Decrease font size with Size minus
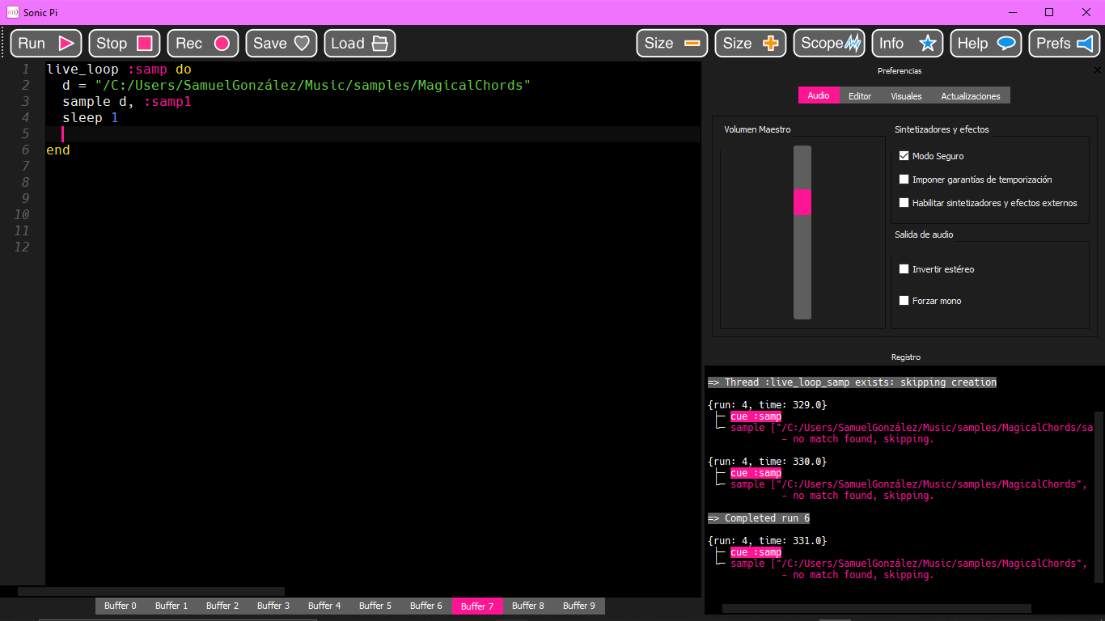This screenshot has height=621, width=1105. tap(672, 44)
